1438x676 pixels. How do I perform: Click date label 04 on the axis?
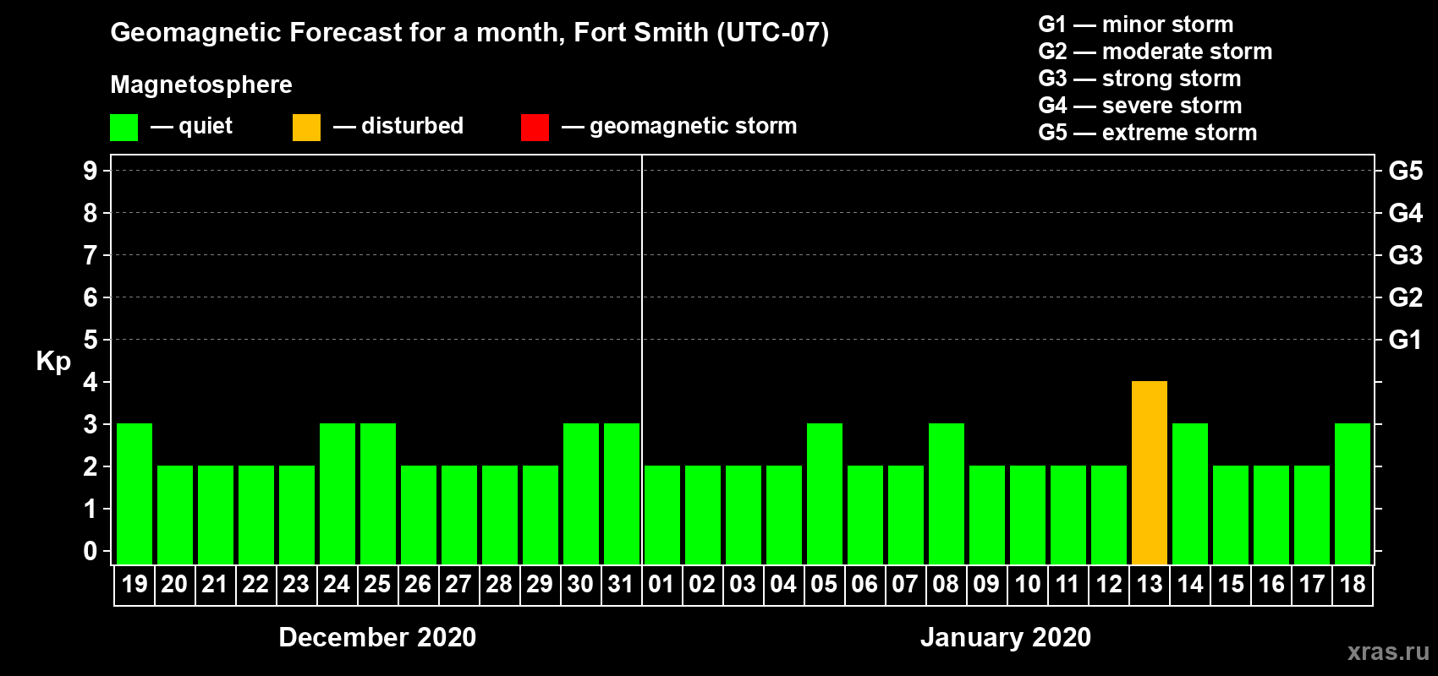click(783, 584)
